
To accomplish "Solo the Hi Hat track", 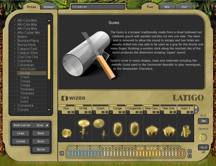I will tap(90, 112).
